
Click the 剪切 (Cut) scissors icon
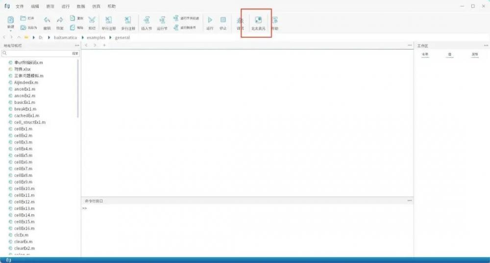coord(92,21)
